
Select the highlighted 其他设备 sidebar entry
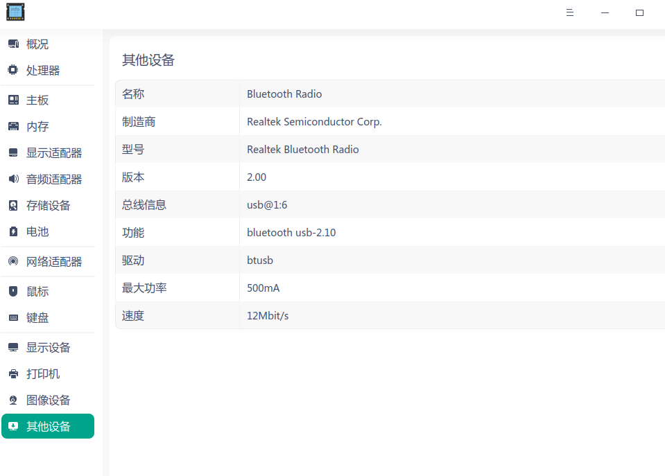tap(47, 426)
